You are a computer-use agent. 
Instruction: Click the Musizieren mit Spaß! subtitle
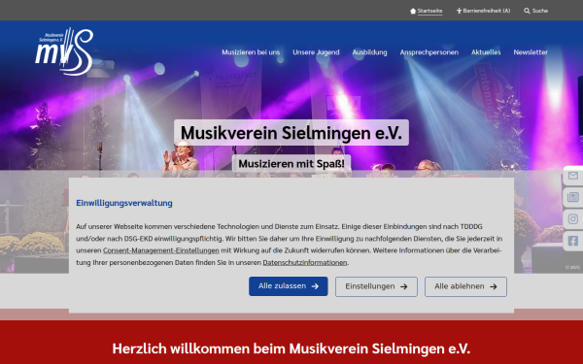291,164
